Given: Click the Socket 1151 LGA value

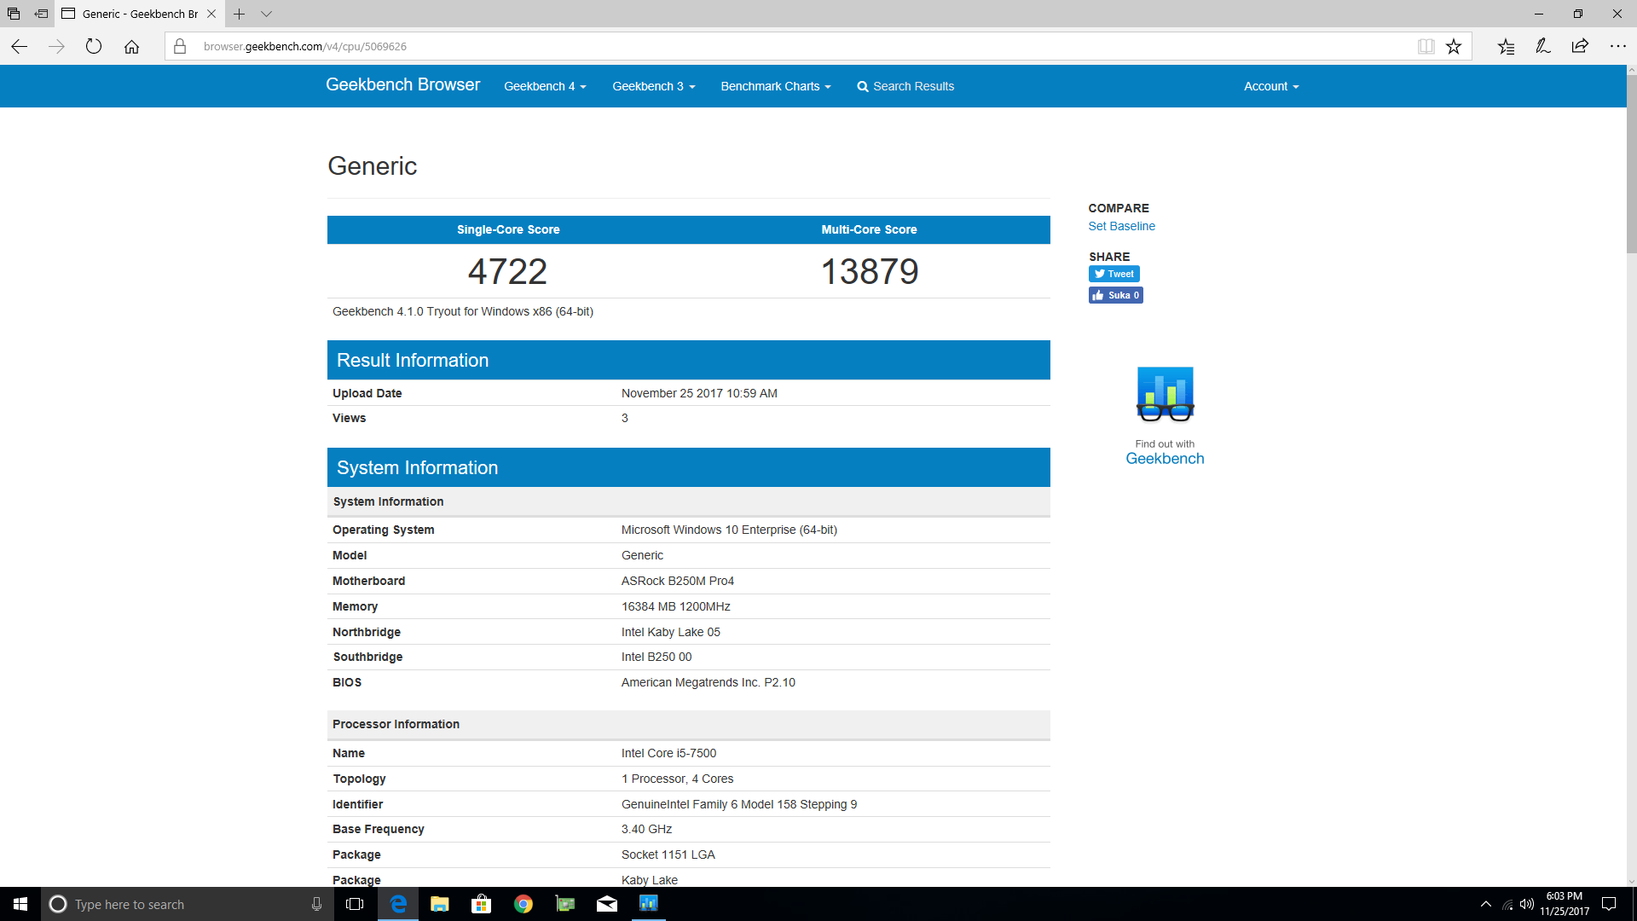Looking at the screenshot, I should click(x=668, y=854).
